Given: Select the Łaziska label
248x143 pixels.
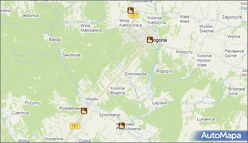Looking at the screenshot, I should coord(159,103).
